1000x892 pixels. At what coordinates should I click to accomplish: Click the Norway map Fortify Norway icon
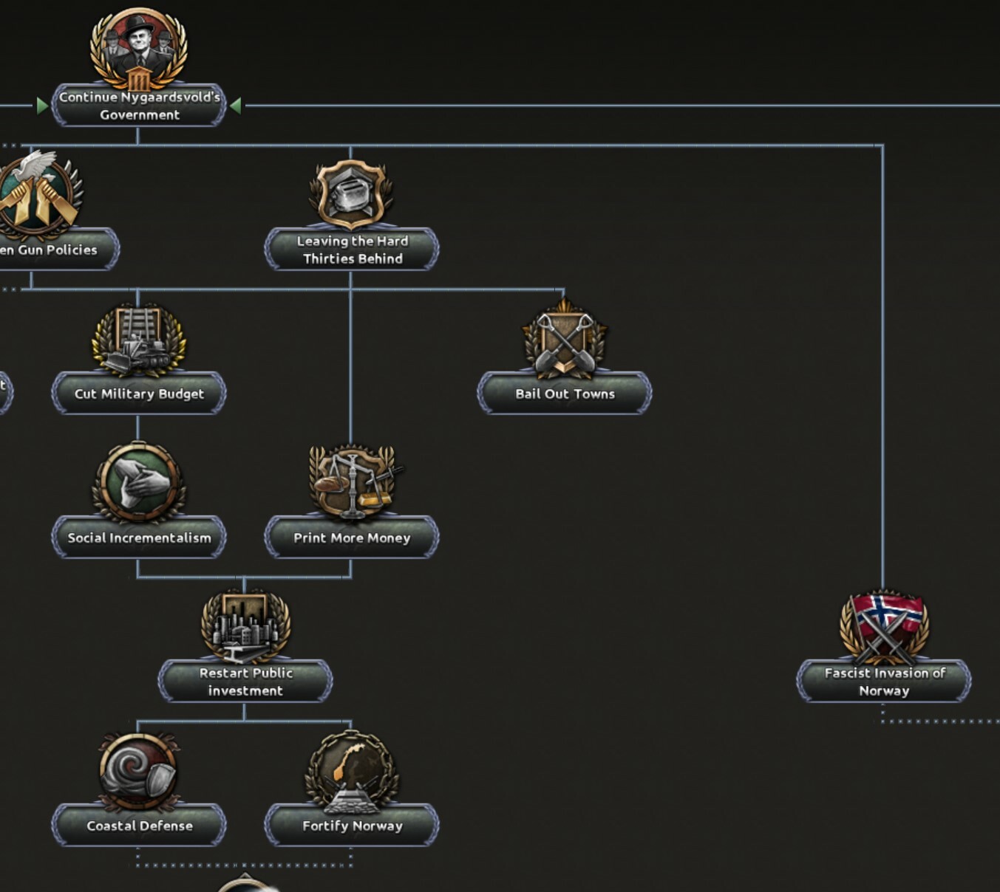coord(352,771)
